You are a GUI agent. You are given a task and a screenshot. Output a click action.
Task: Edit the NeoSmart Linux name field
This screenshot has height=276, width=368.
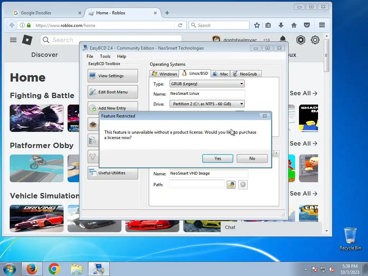coord(207,94)
